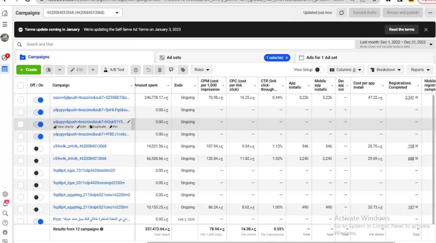Screen dimensions: 436x243
Task: Open notifications bell with badge
Action: [x=5, y=203]
